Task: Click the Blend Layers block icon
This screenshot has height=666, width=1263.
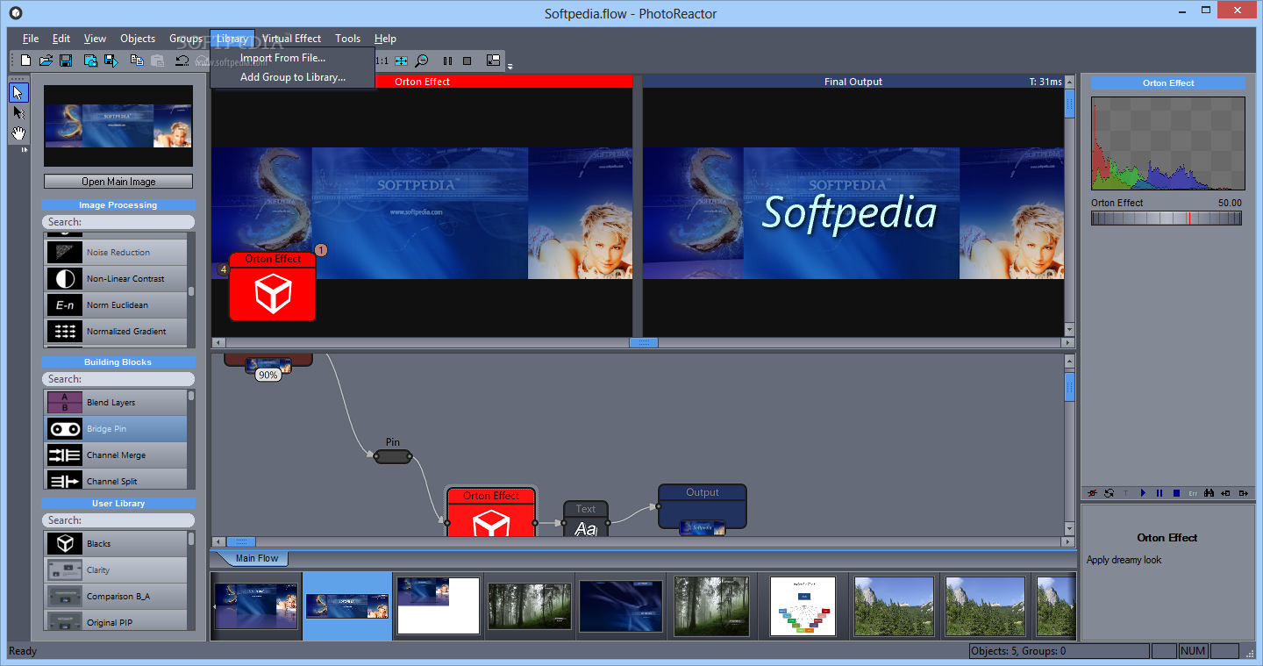Action: 64,402
